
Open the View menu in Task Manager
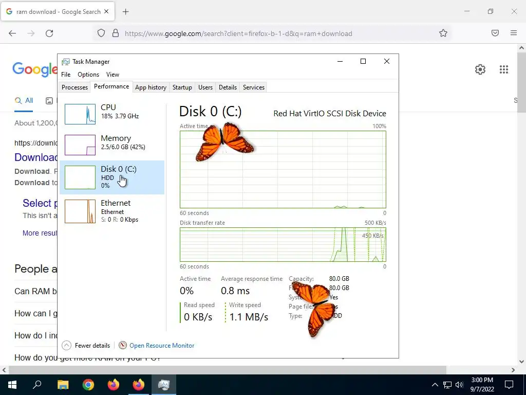pyautogui.click(x=112, y=75)
